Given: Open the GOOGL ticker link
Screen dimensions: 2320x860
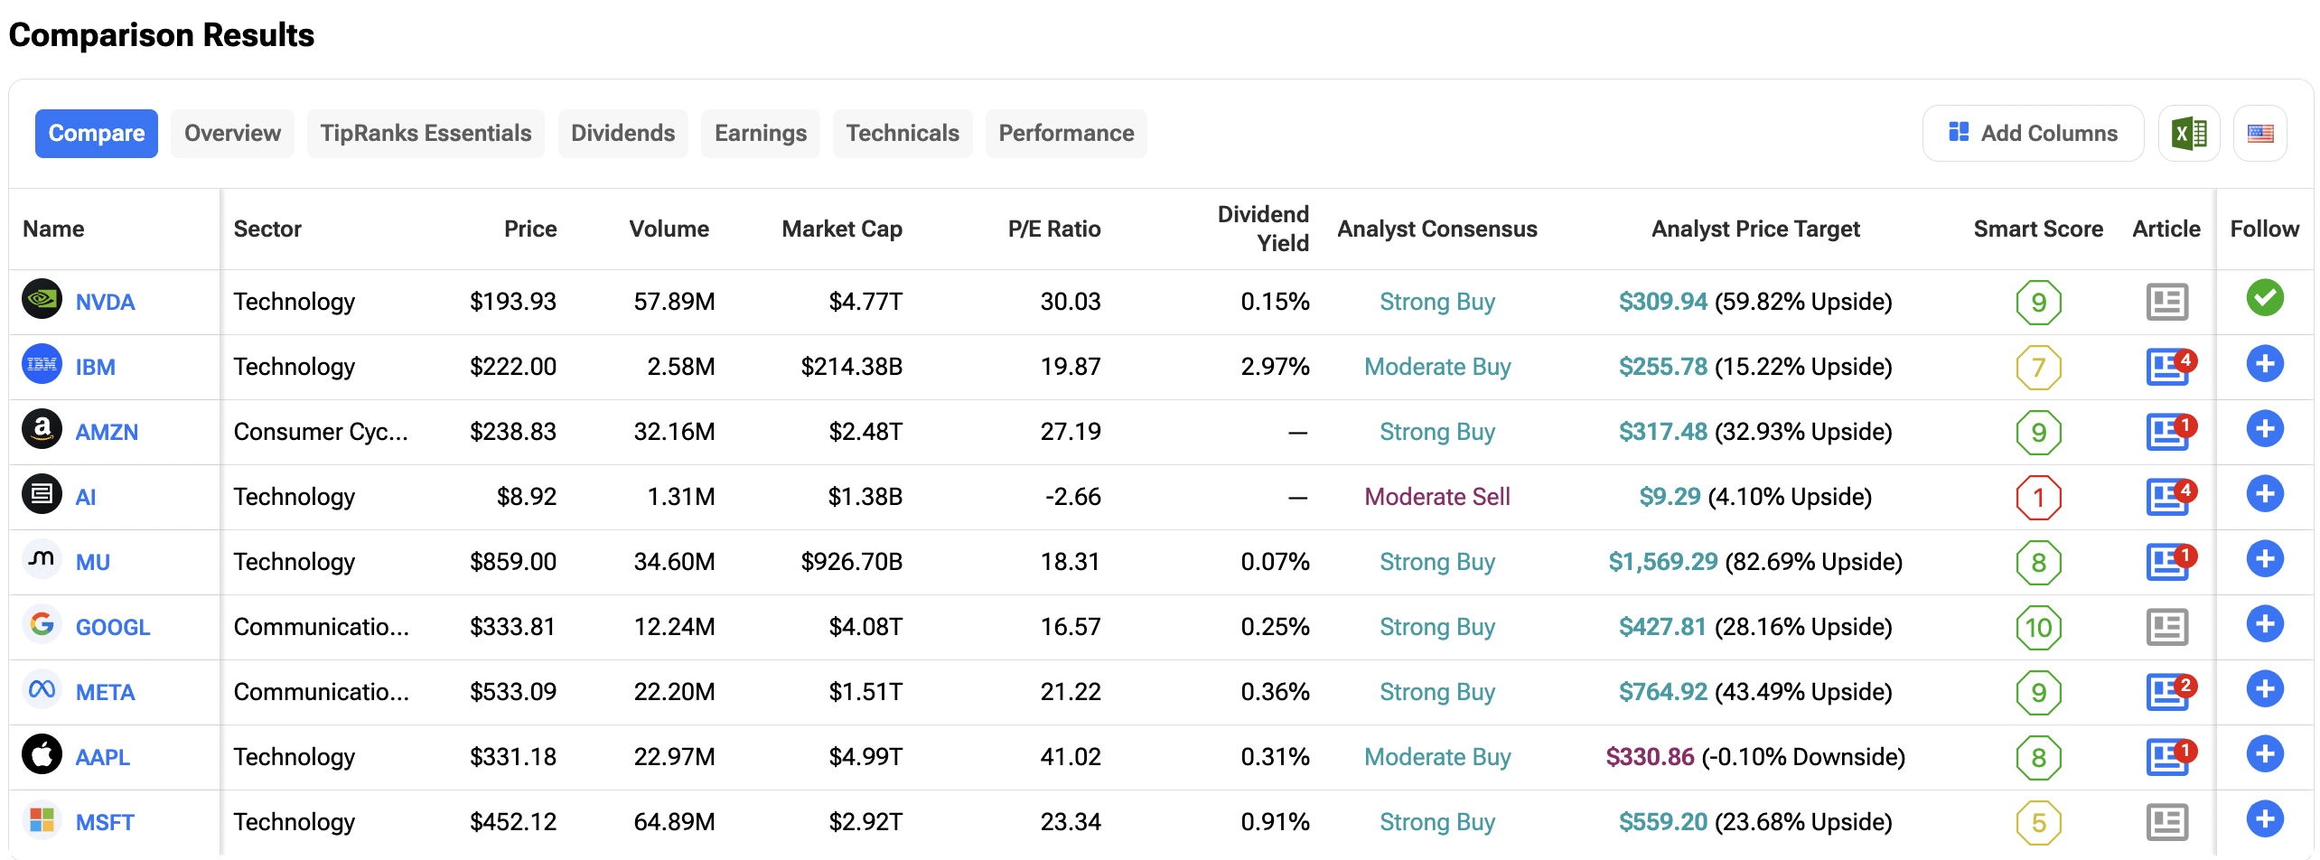Looking at the screenshot, I should click(x=113, y=628).
